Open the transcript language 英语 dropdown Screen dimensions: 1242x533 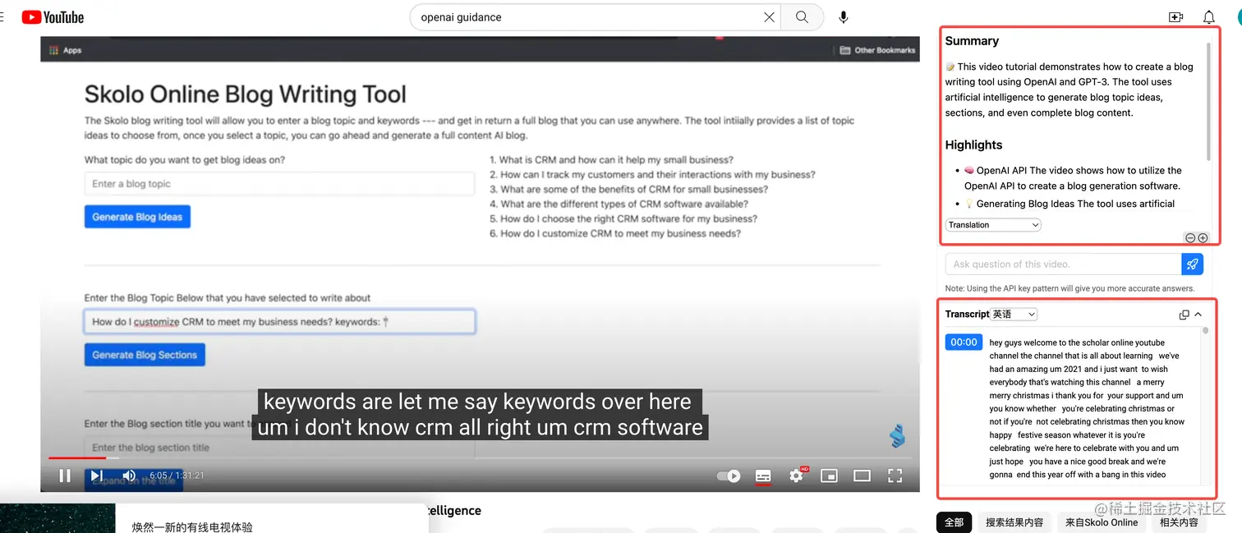[1014, 315]
